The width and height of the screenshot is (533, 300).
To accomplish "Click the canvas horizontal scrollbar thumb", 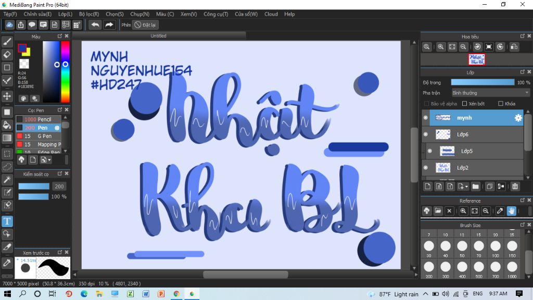I will coord(246,274).
